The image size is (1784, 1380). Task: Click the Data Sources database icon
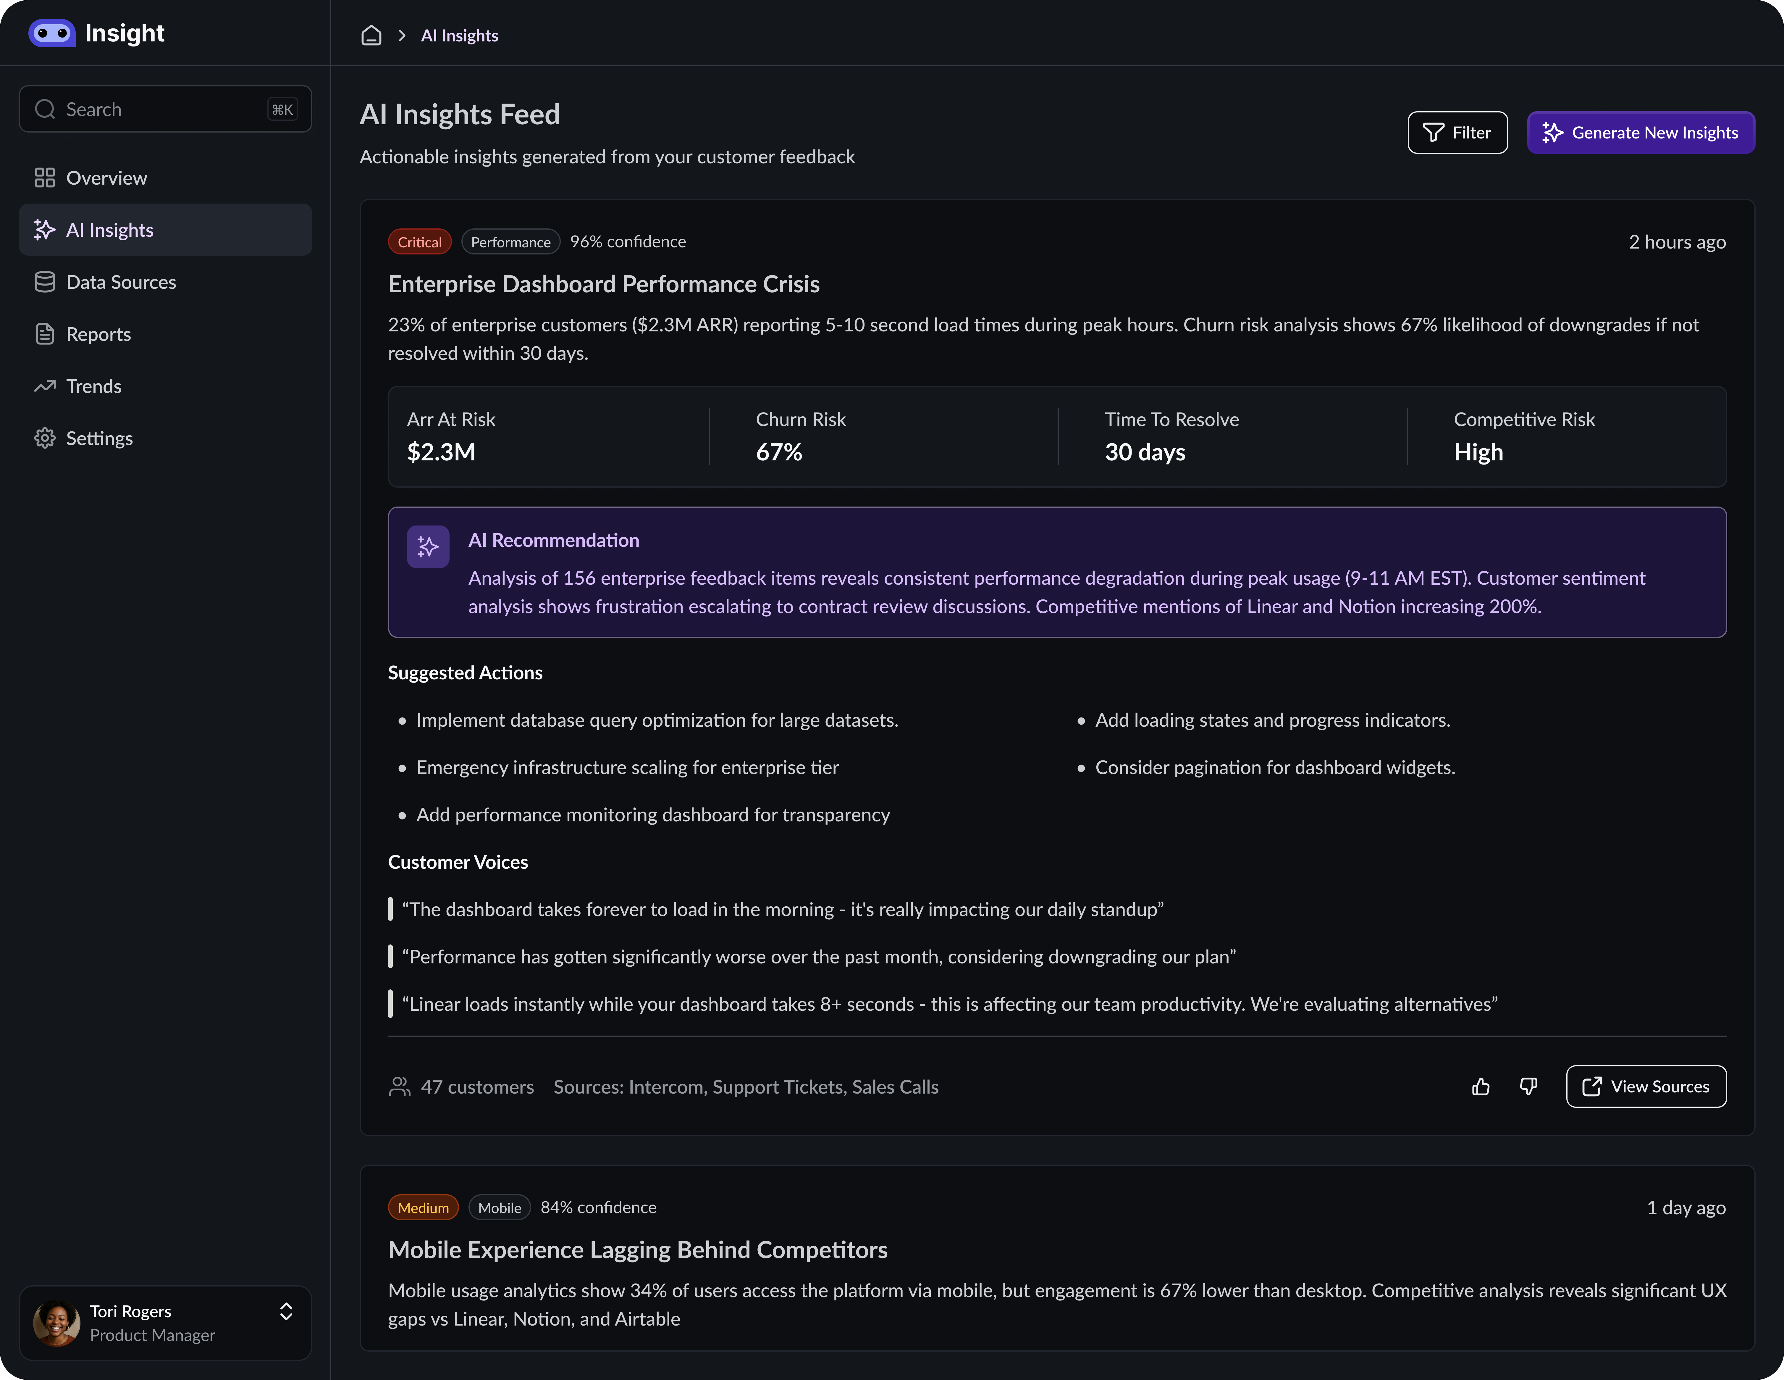click(45, 282)
